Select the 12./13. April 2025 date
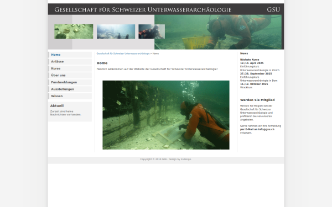 click(252, 63)
